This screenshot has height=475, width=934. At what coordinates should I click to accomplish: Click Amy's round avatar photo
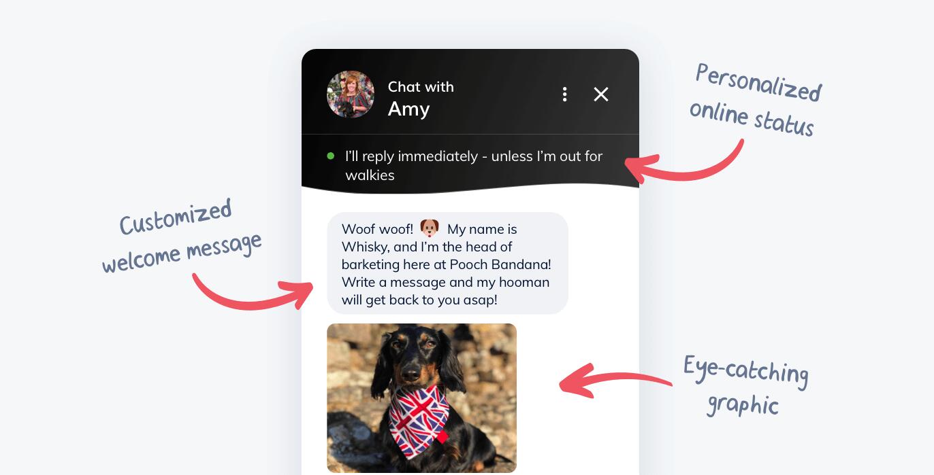351,94
